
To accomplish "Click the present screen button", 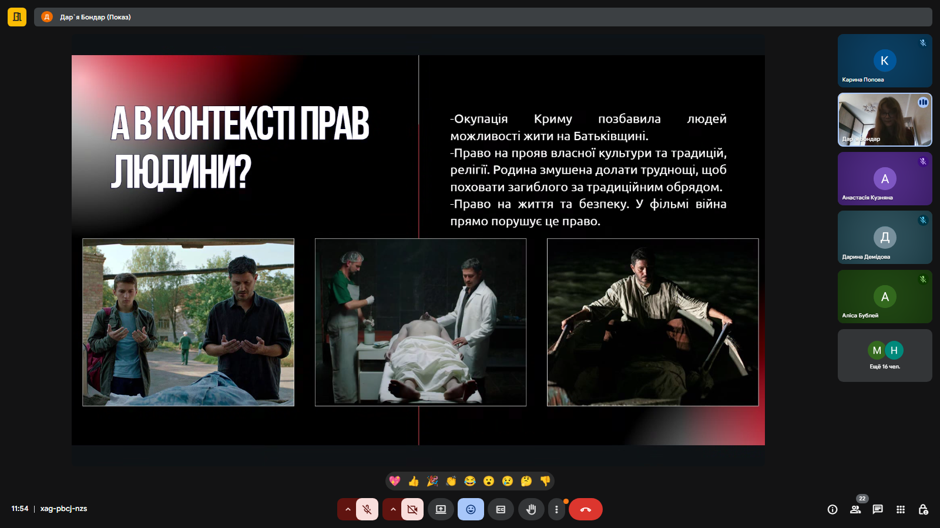I will (441, 509).
